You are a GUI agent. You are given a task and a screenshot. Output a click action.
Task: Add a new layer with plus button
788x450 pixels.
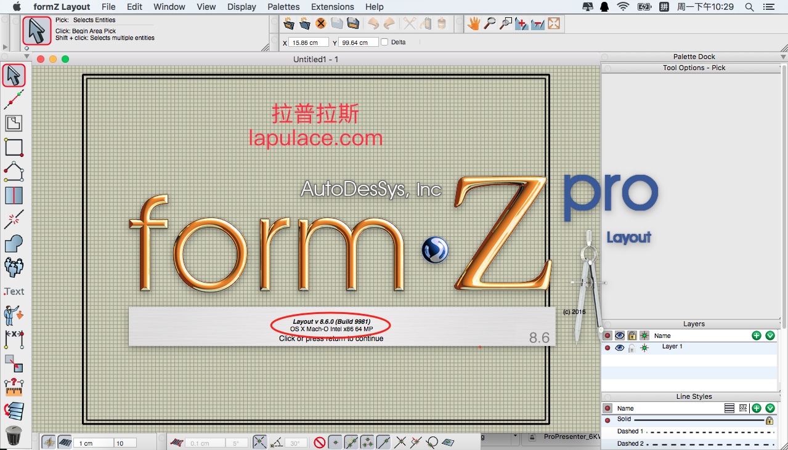(x=757, y=335)
